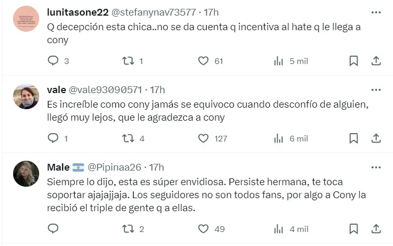Bookmark lunitasone22's tweet
This screenshot has width=393, height=246.
point(353,61)
